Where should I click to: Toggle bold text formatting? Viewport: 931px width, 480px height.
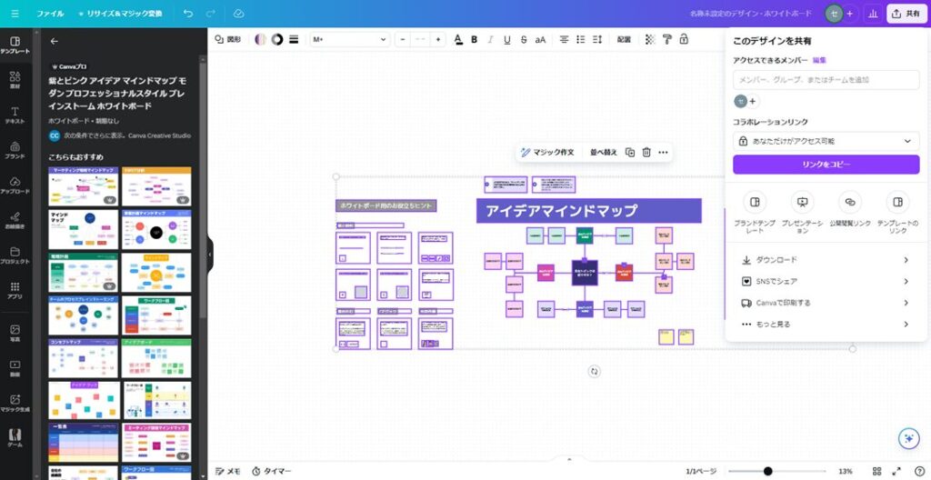pos(475,39)
